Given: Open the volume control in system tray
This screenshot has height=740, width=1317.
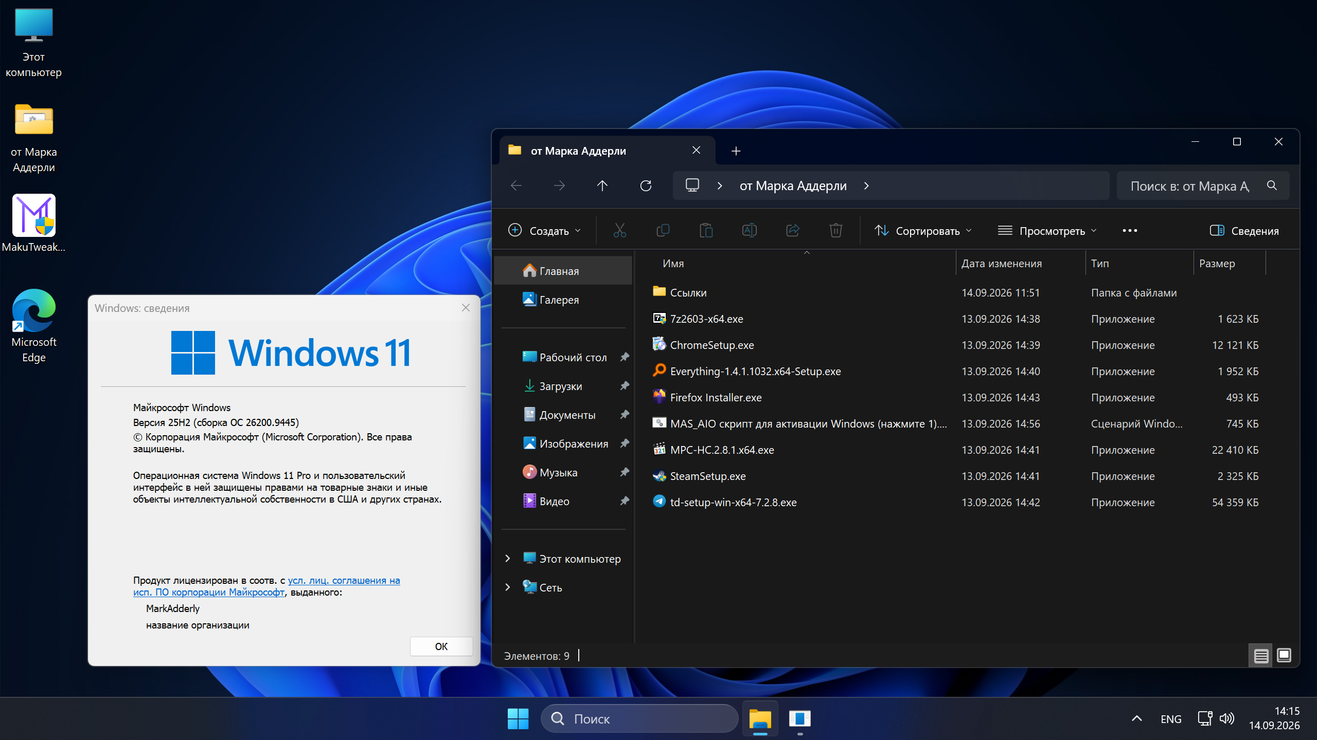Looking at the screenshot, I should coord(1227,718).
